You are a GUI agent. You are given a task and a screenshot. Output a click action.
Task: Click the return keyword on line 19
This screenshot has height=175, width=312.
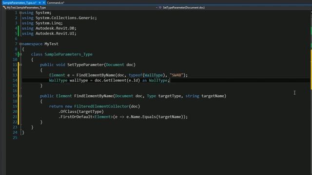56,106
